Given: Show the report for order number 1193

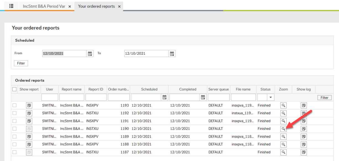Looking at the screenshot, I should tap(29, 105).
